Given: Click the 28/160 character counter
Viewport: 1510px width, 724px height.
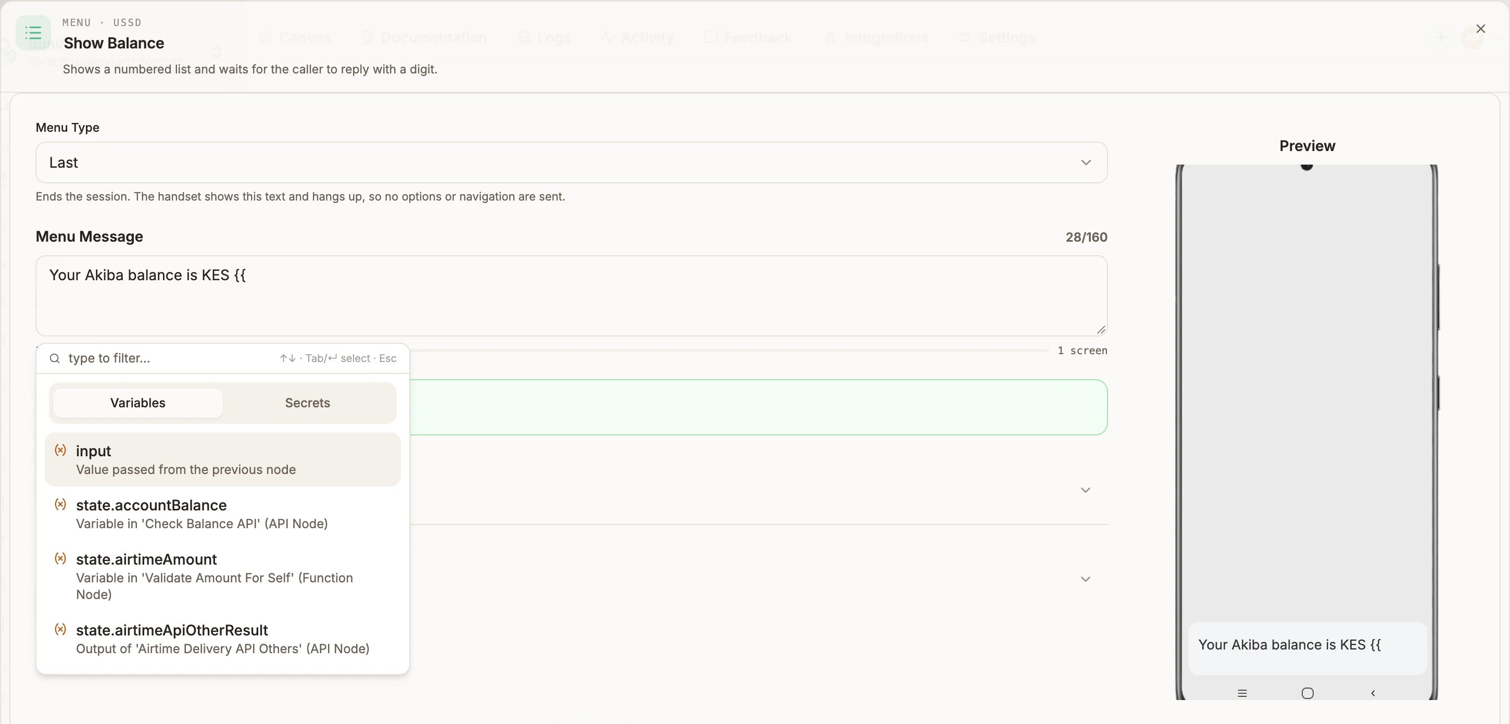Looking at the screenshot, I should [1086, 238].
